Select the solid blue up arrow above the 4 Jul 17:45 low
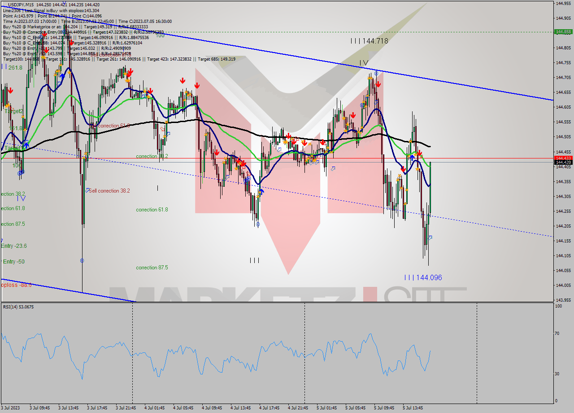This screenshot has height=413, width=574. (x=261, y=192)
